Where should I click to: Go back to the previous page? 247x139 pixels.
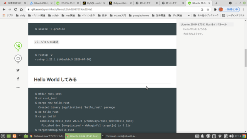[4, 9]
